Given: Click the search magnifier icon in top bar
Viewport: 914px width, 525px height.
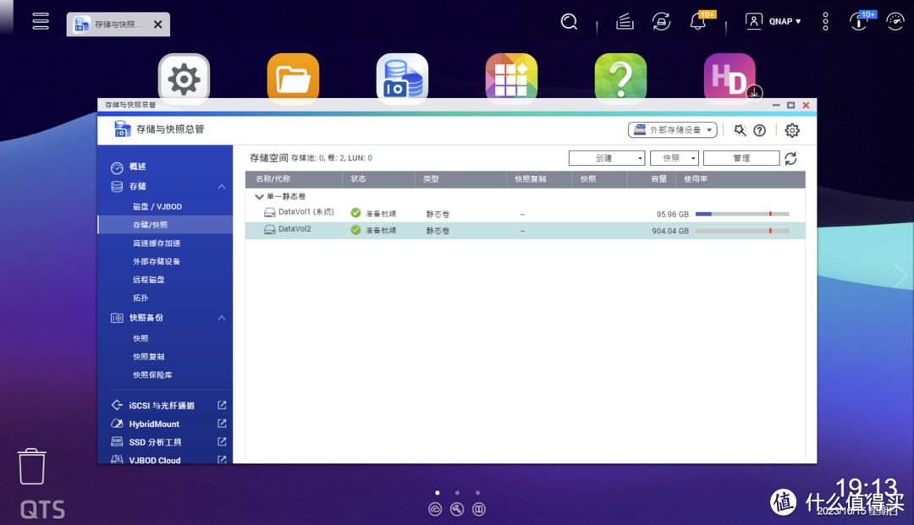Looking at the screenshot, I should click(x=569, y=21).
